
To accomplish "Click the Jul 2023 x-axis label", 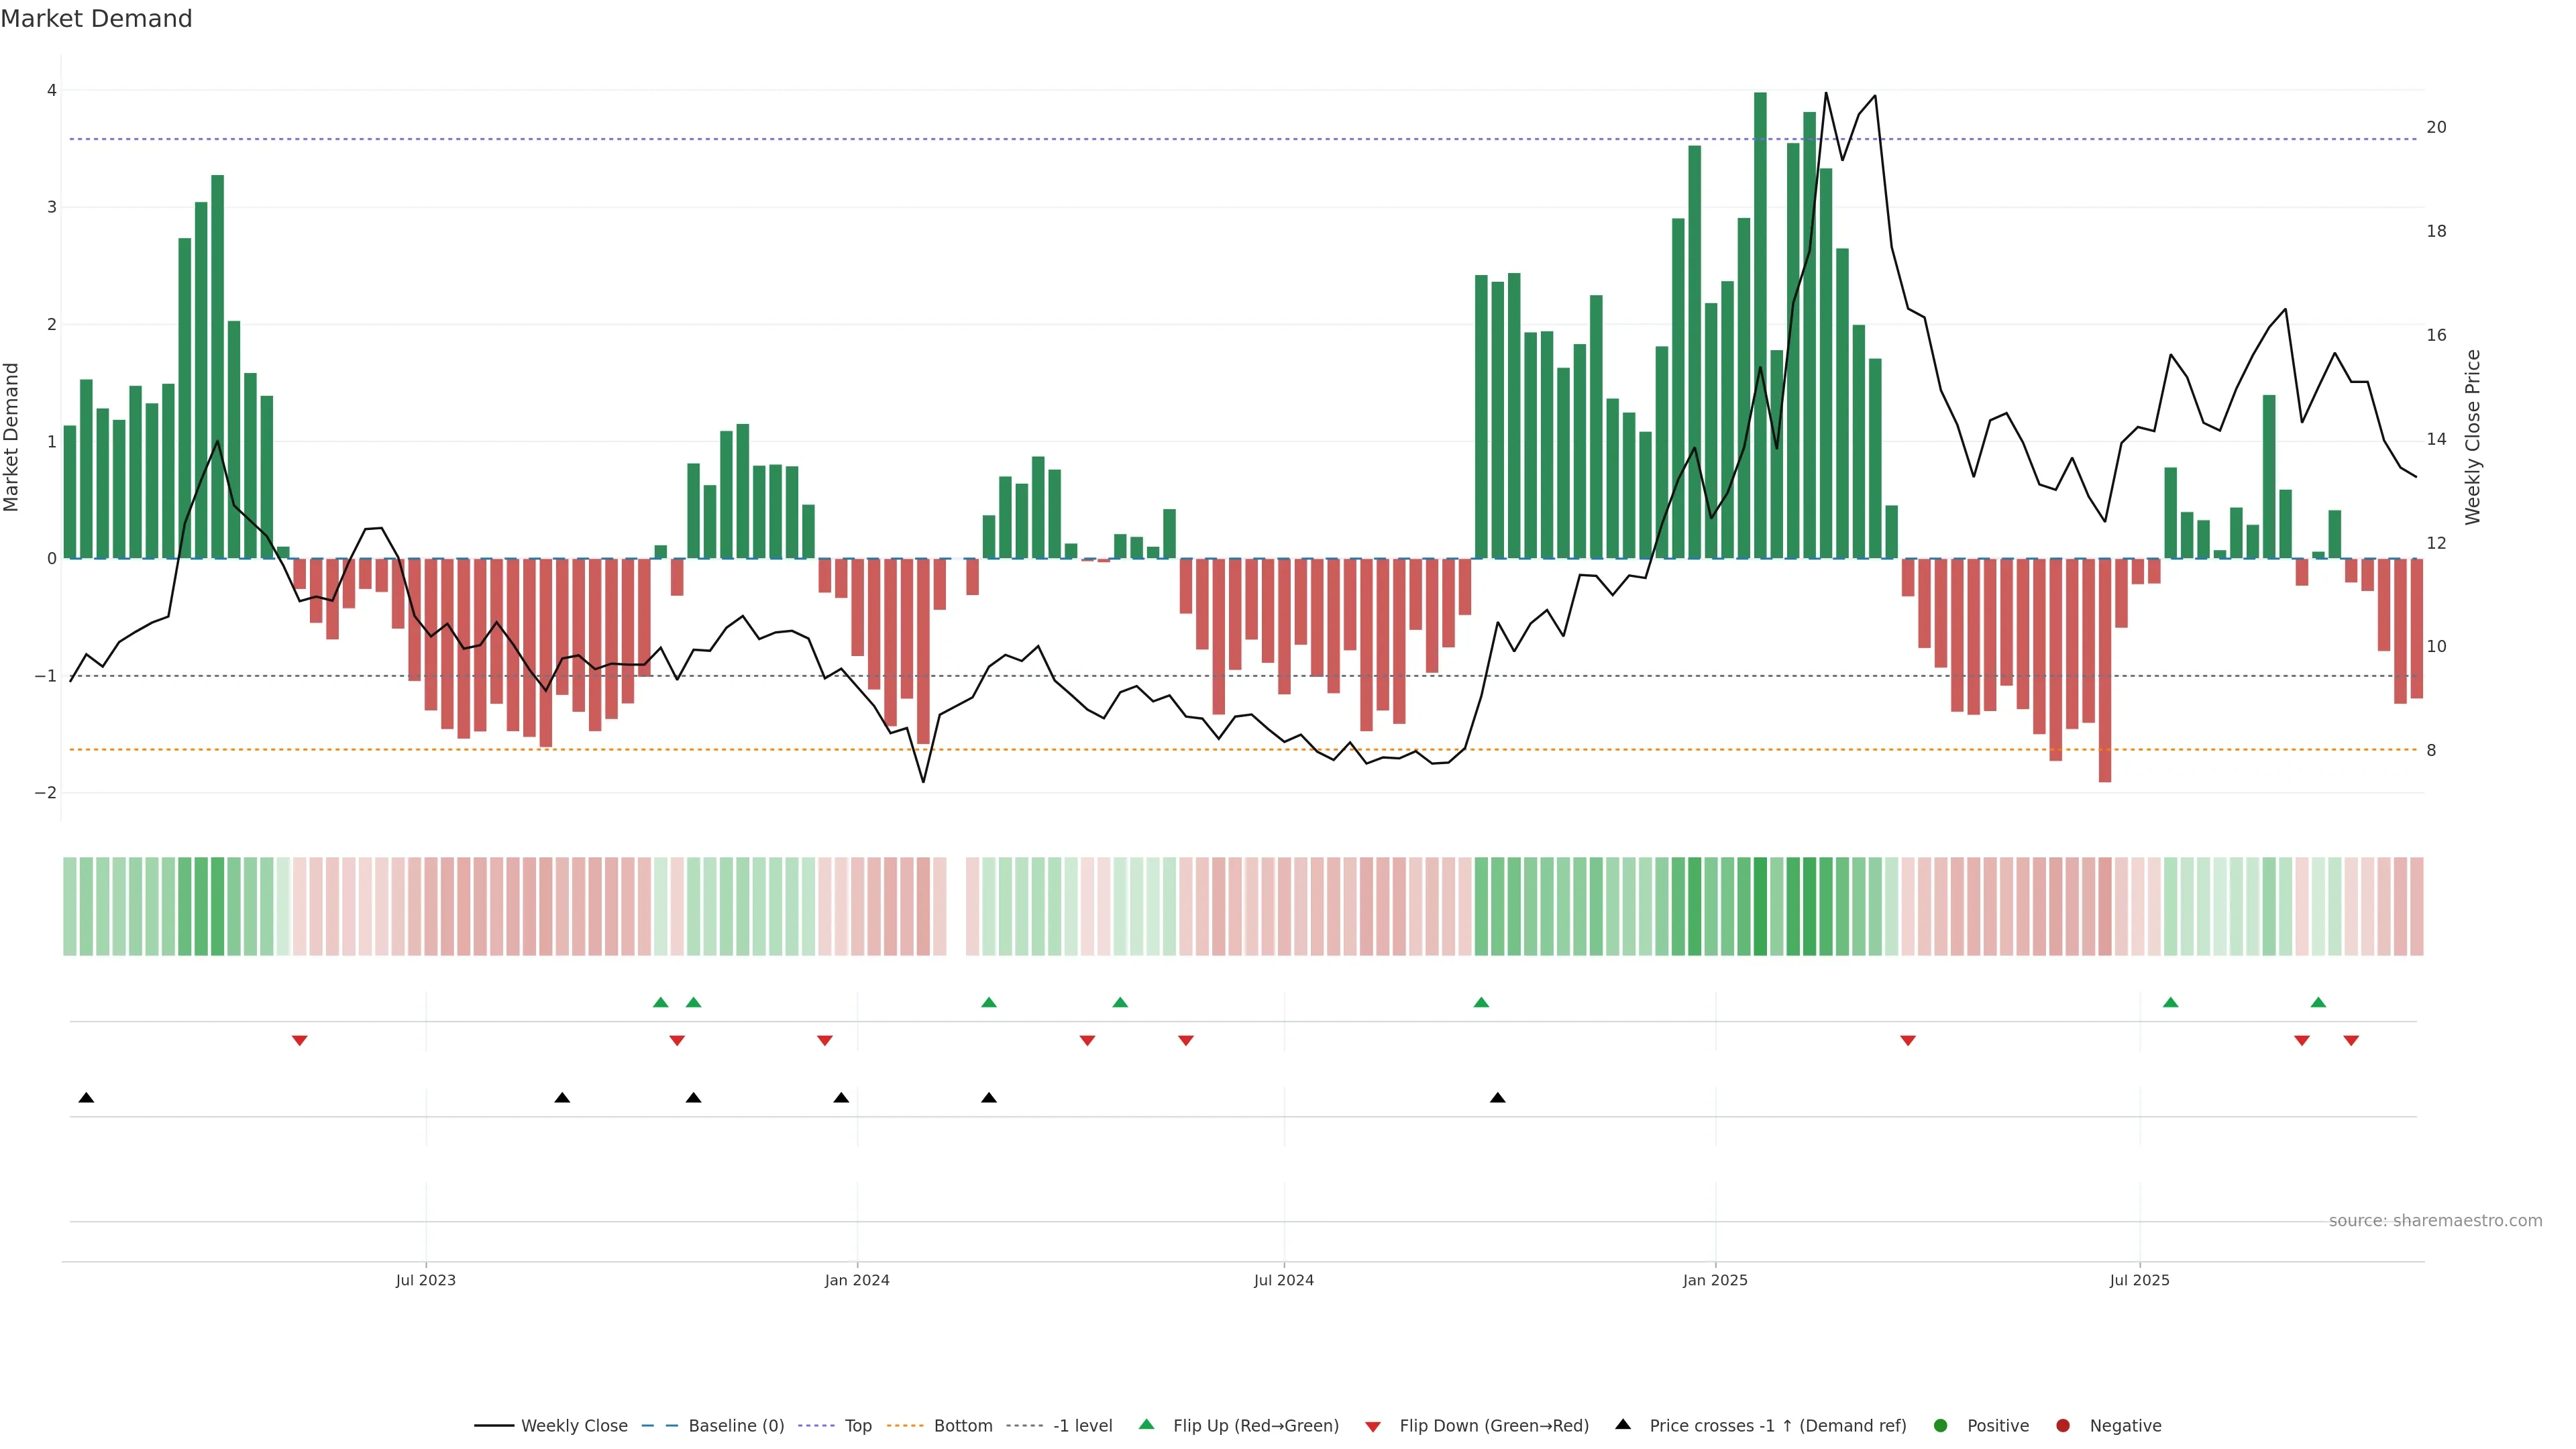I will click(x=425, y=1280).
